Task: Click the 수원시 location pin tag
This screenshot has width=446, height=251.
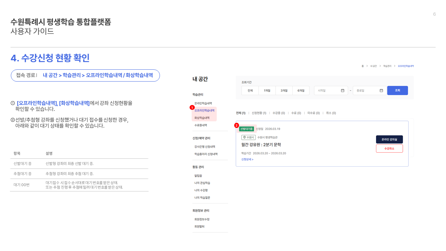Action: click(248, 137)
